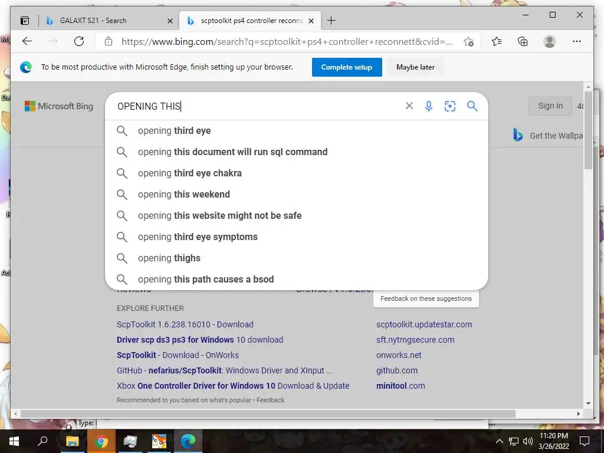
Task: Open Settings and more ellipsis menu
Action: click(x=577, y=42)
